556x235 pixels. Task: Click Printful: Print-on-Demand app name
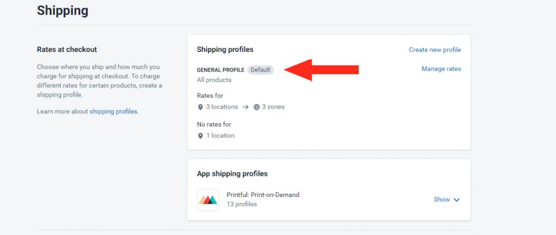pyautogui.click(x=263, y=195)
